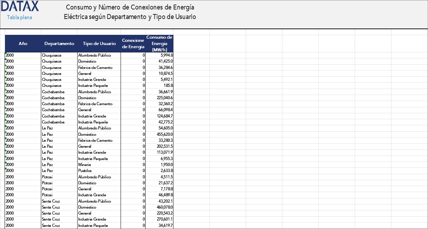The width and height of the screenshot is (428, 229).
Task: Click the report title about Consumo de Energía
Action: pos(130,12)
